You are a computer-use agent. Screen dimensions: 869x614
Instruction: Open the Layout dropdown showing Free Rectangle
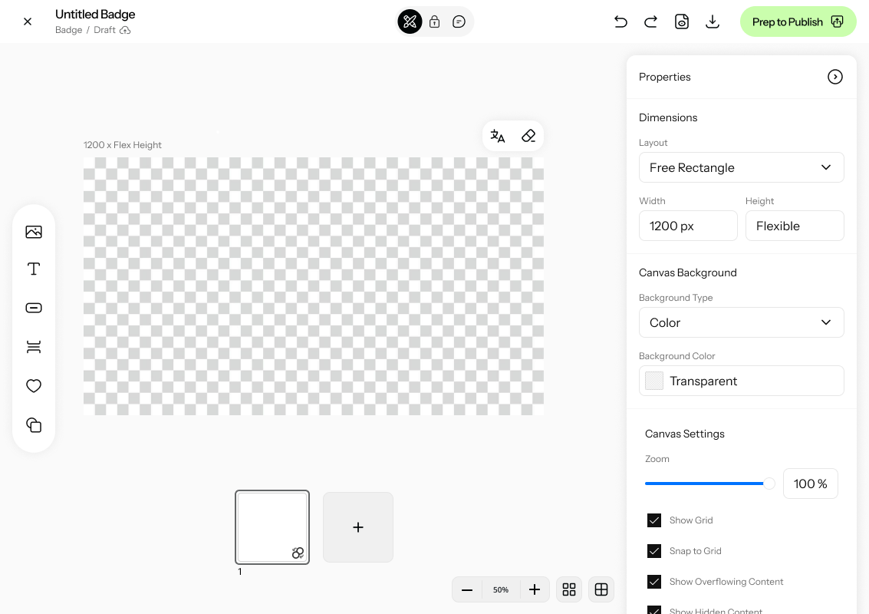point(741,167)
